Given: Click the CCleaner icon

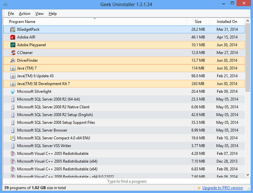Looking at the screenshot, I should [13, 53].
